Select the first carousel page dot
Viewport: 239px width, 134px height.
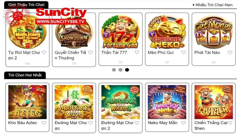coord(114,70)
